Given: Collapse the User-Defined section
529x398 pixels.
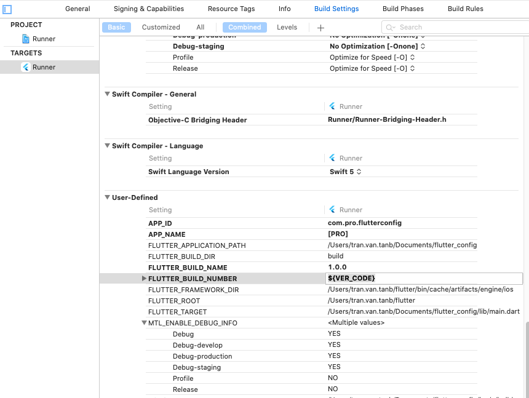Looking at the screenshot, I should tap(107, 197).
